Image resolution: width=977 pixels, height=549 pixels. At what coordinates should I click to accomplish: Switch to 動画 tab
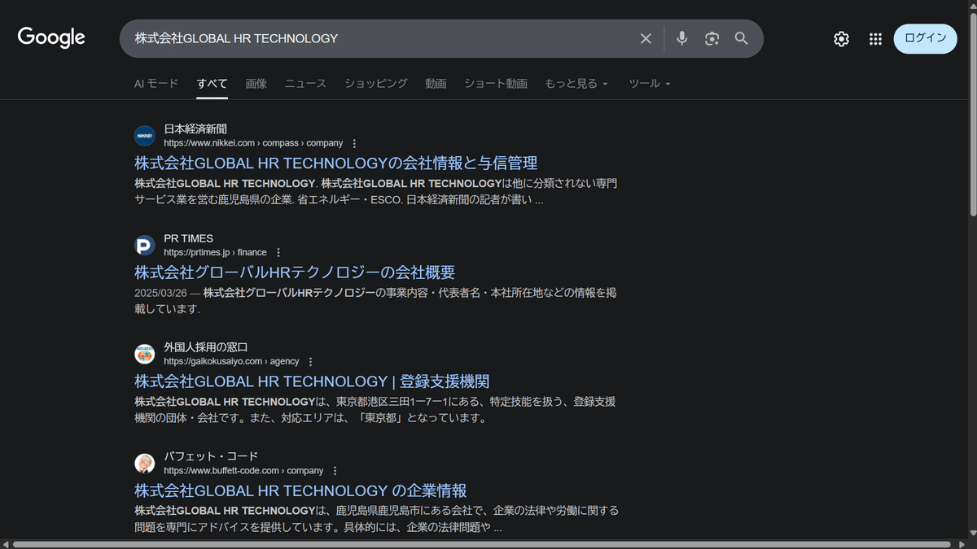coord(436,83)
